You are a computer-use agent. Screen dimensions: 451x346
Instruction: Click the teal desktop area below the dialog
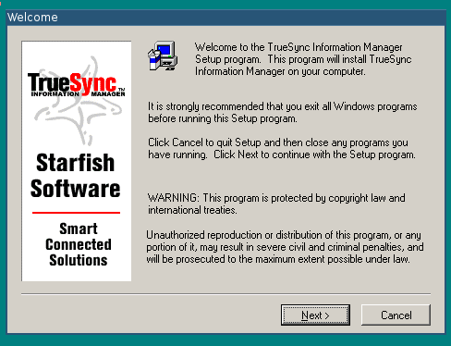[x=225, y=340]
